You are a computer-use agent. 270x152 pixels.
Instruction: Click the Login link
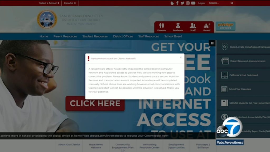201,3
